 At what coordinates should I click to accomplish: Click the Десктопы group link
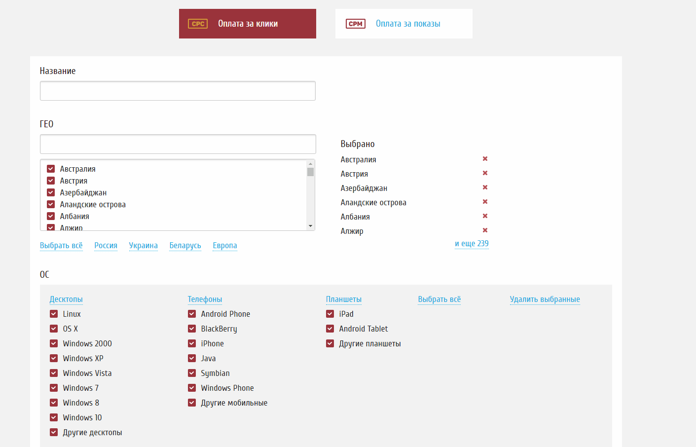[x=66, y=299]
